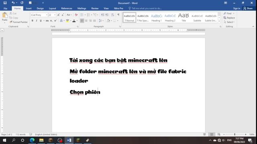Open the notification center icon
257x144 pixels.
(250, 140)
